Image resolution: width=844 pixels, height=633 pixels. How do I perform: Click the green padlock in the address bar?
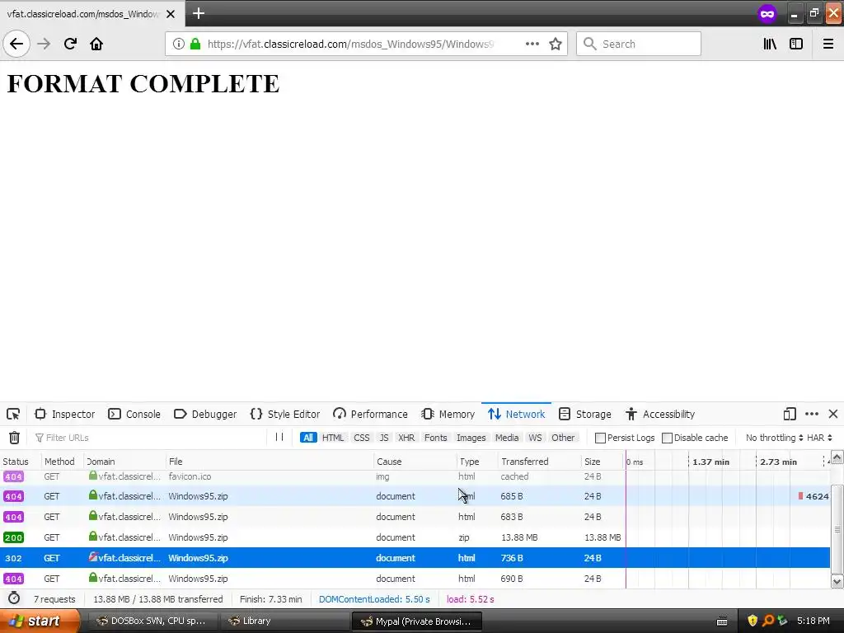coord(195,44)
